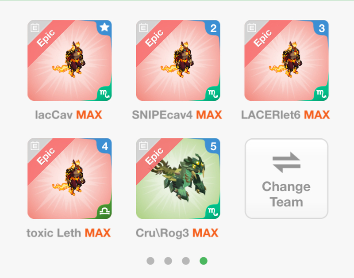The height and width of the screenshot is (278, 354).
Task: Open the SNIPEcav4 monster thumbnail
Action: (178, 61)
